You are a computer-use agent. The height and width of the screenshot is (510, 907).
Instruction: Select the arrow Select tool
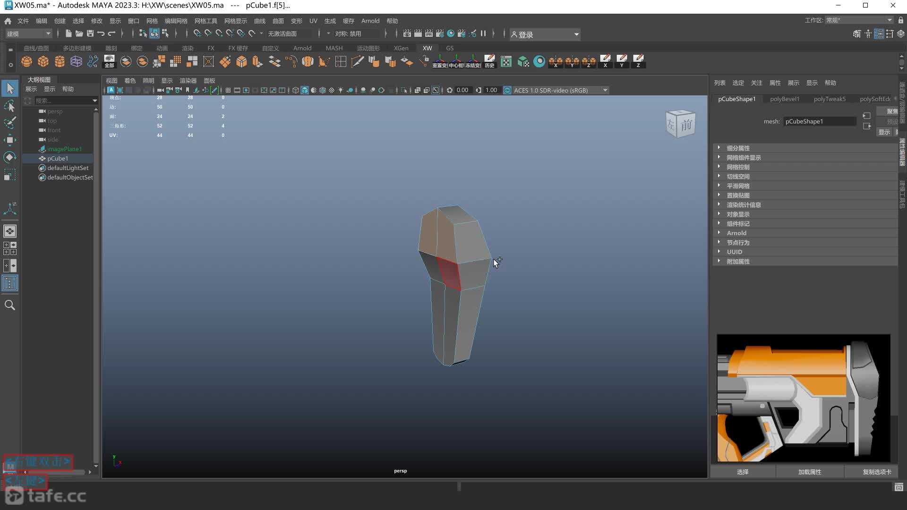click(10, 88)
